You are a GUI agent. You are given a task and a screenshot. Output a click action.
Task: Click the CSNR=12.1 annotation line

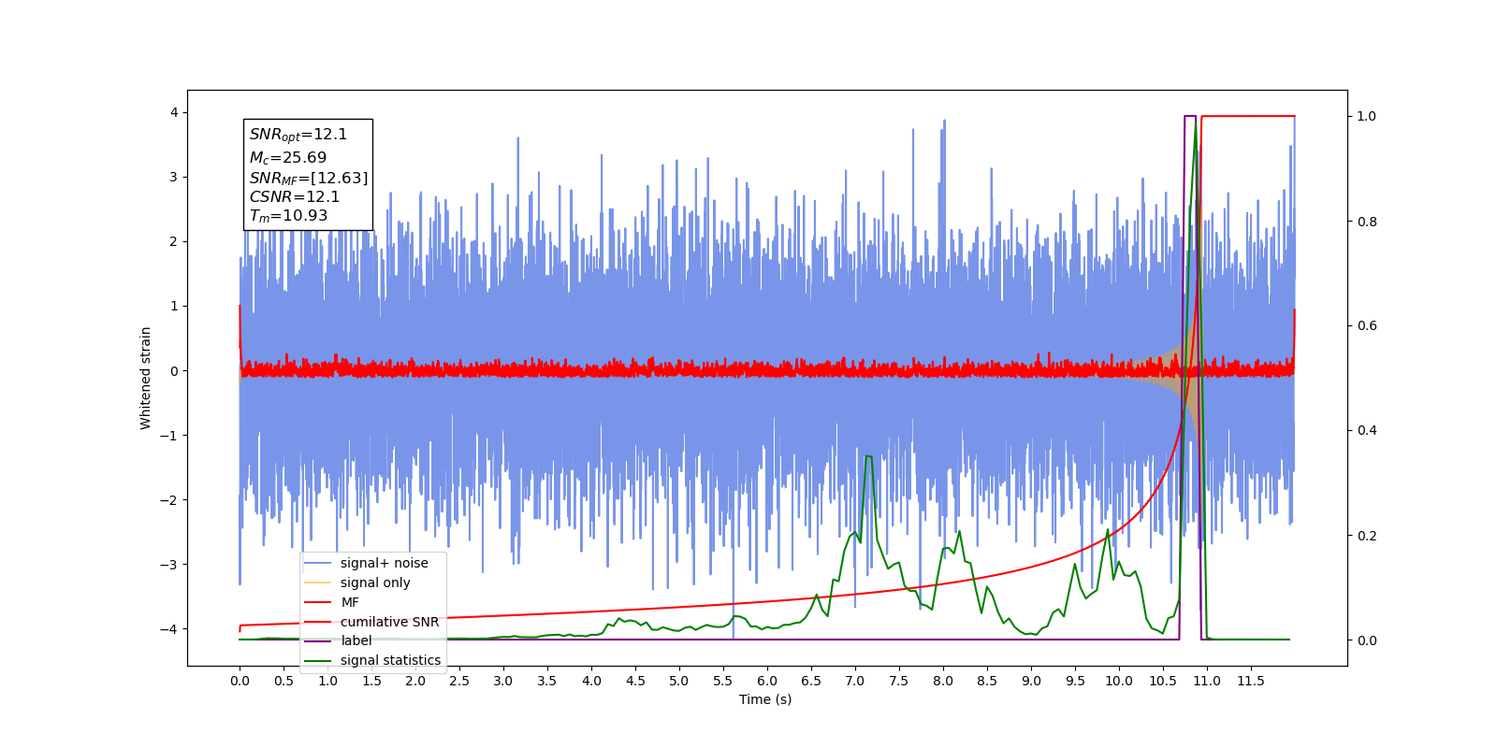[295, 196]
